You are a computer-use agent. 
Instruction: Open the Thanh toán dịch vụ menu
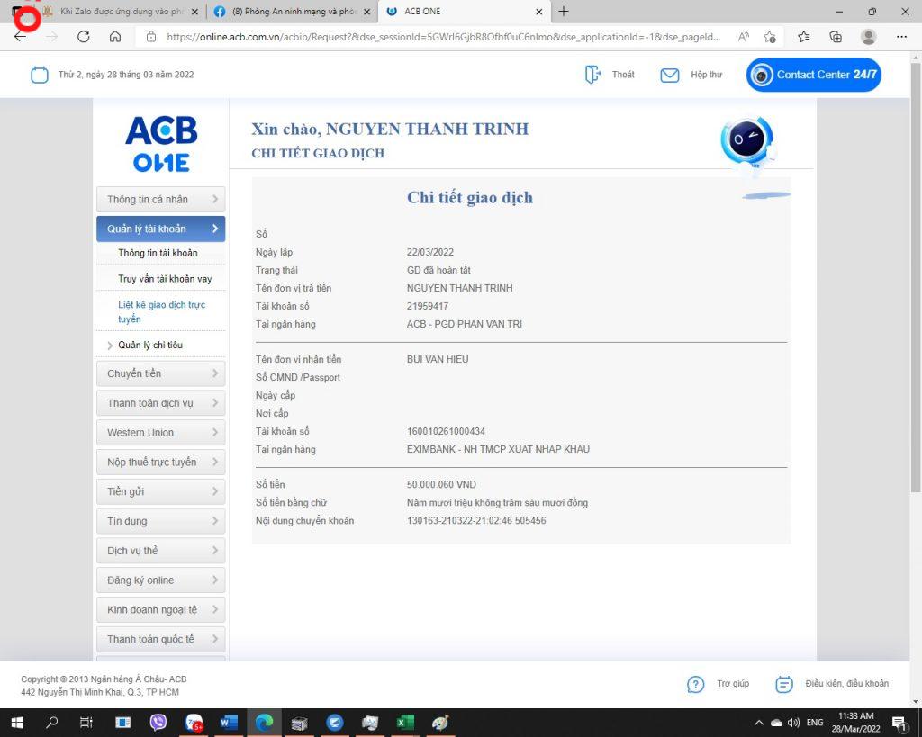pyautogui.click(x=160, y=403)
